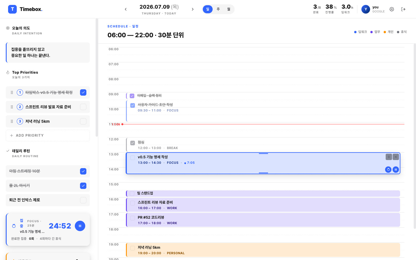Image resolution: width=416 pixels, height=260 pixels.
Task: Click the 'Y' user avatar
Action: (x=366, y=9)
